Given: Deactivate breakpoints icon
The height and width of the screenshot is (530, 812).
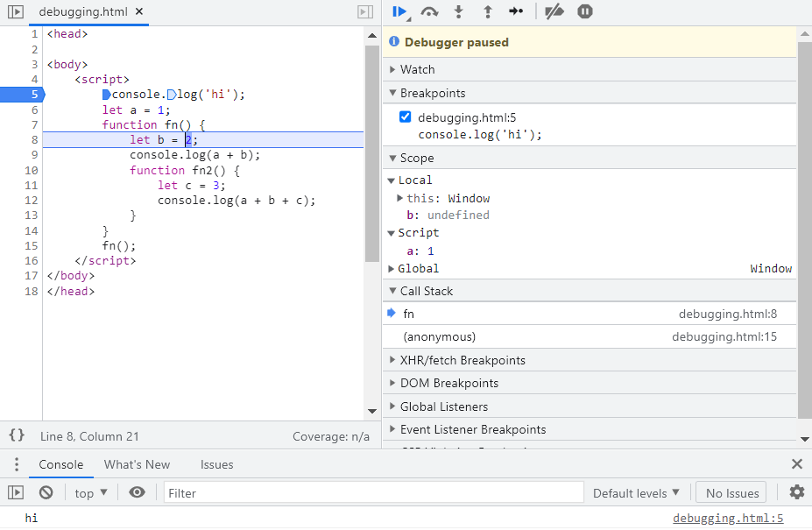Looking at the screenshot, I should (x=554, y=11).
